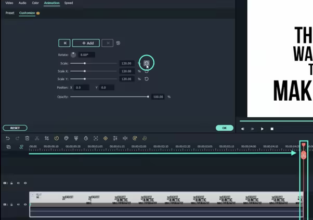Undo the last action in the timeline toolbar
This screenshot has height=220, width=313.
click(8, 139)
